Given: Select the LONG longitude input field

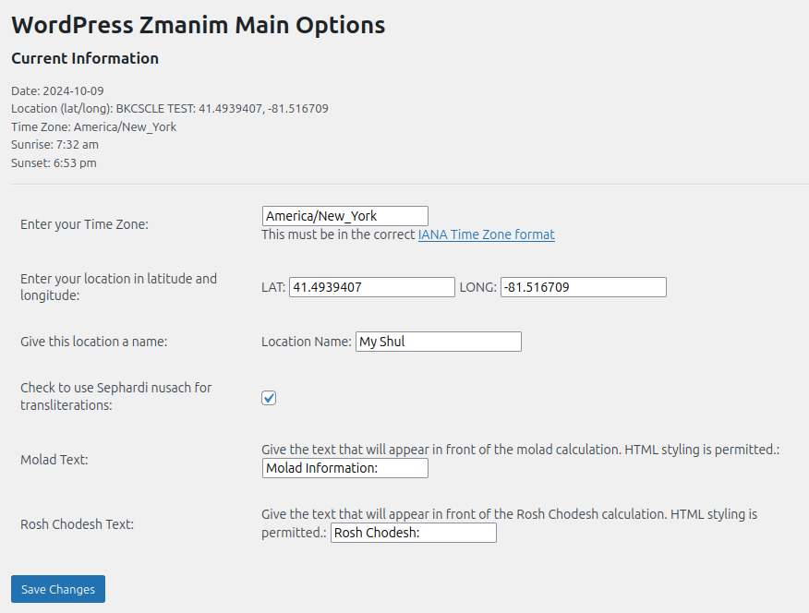Looking at the screenshot, I should [x=582, y=286].
